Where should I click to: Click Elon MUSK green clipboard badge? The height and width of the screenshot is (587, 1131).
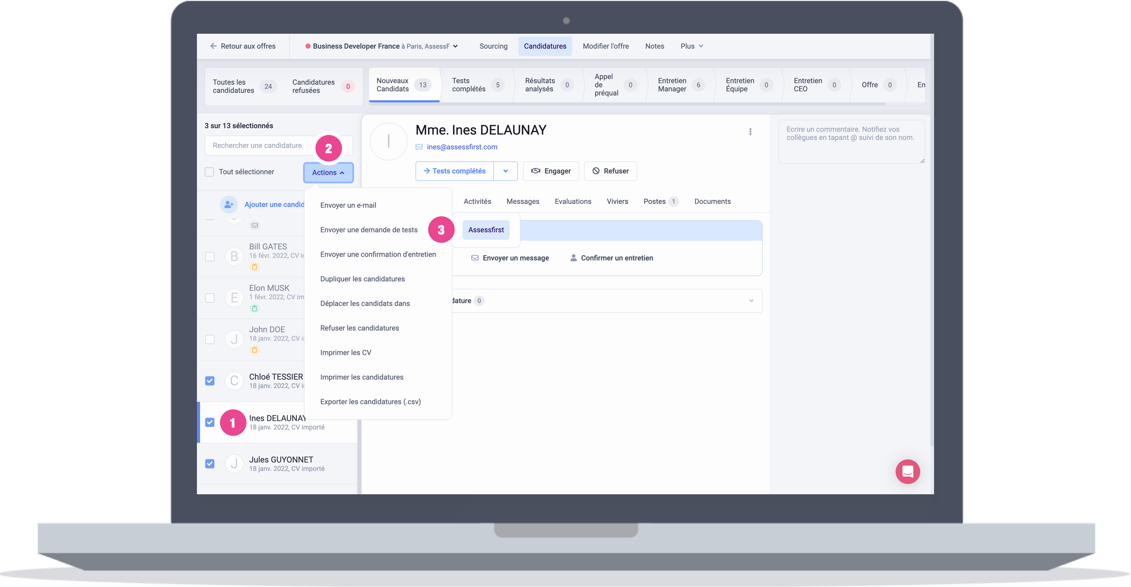pyautogui.click(x=254, y=308)
